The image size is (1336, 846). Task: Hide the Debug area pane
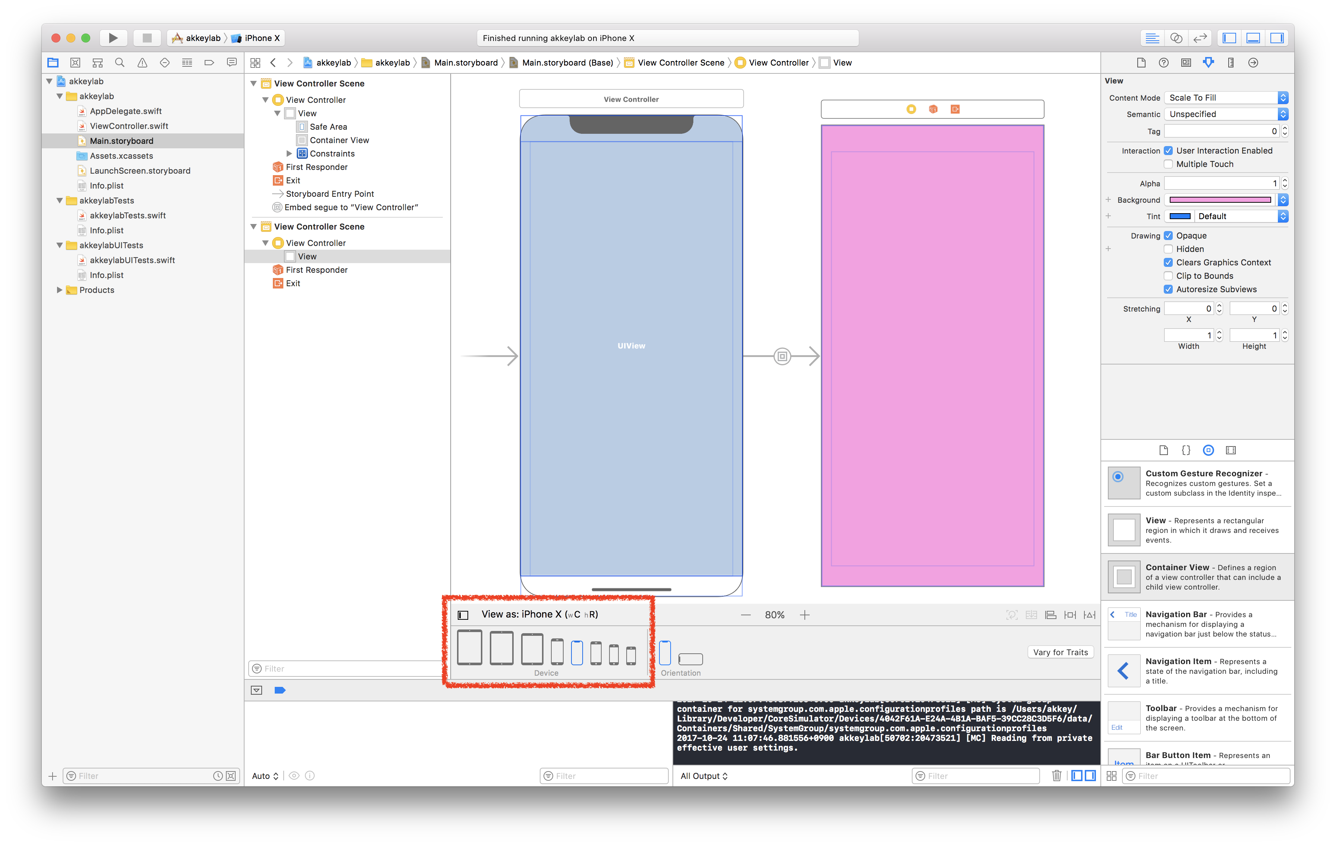click(1253, 38)
